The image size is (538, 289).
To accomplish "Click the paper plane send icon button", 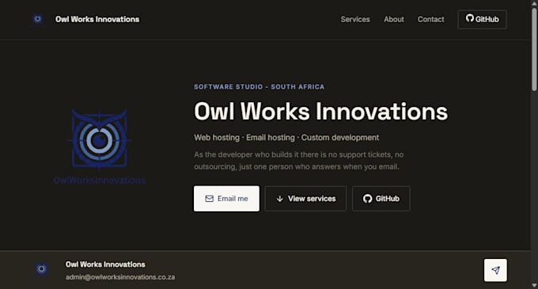I will pos(495,270).
